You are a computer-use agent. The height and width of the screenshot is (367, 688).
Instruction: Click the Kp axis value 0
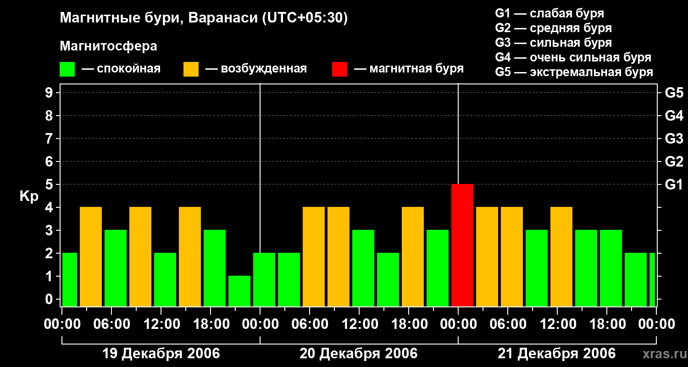click(x=50, y=299)
